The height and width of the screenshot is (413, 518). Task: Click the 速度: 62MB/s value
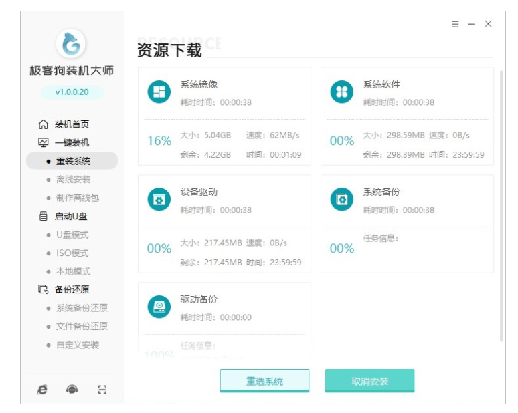pyautogui.click(x=273, y=135)
